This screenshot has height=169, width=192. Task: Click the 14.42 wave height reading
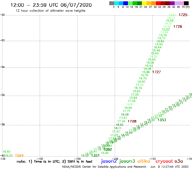[167, 27]
